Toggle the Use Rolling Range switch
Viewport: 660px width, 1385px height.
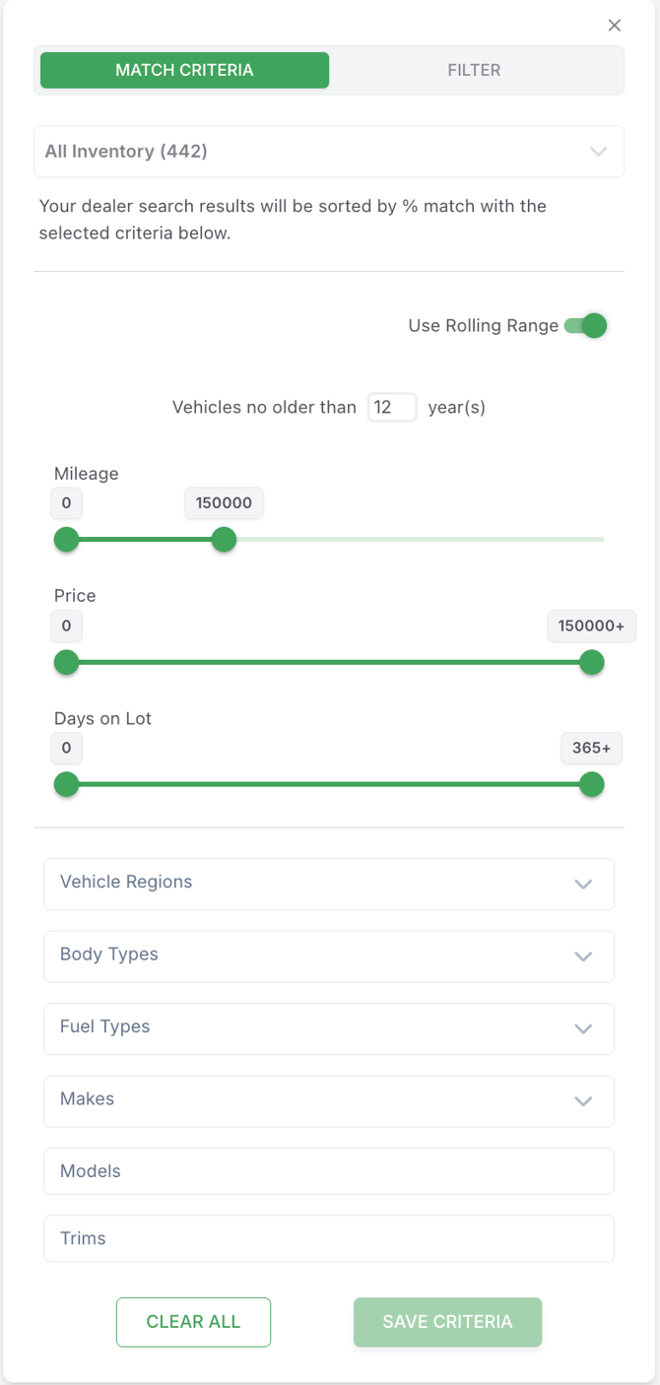click(586, 325)
